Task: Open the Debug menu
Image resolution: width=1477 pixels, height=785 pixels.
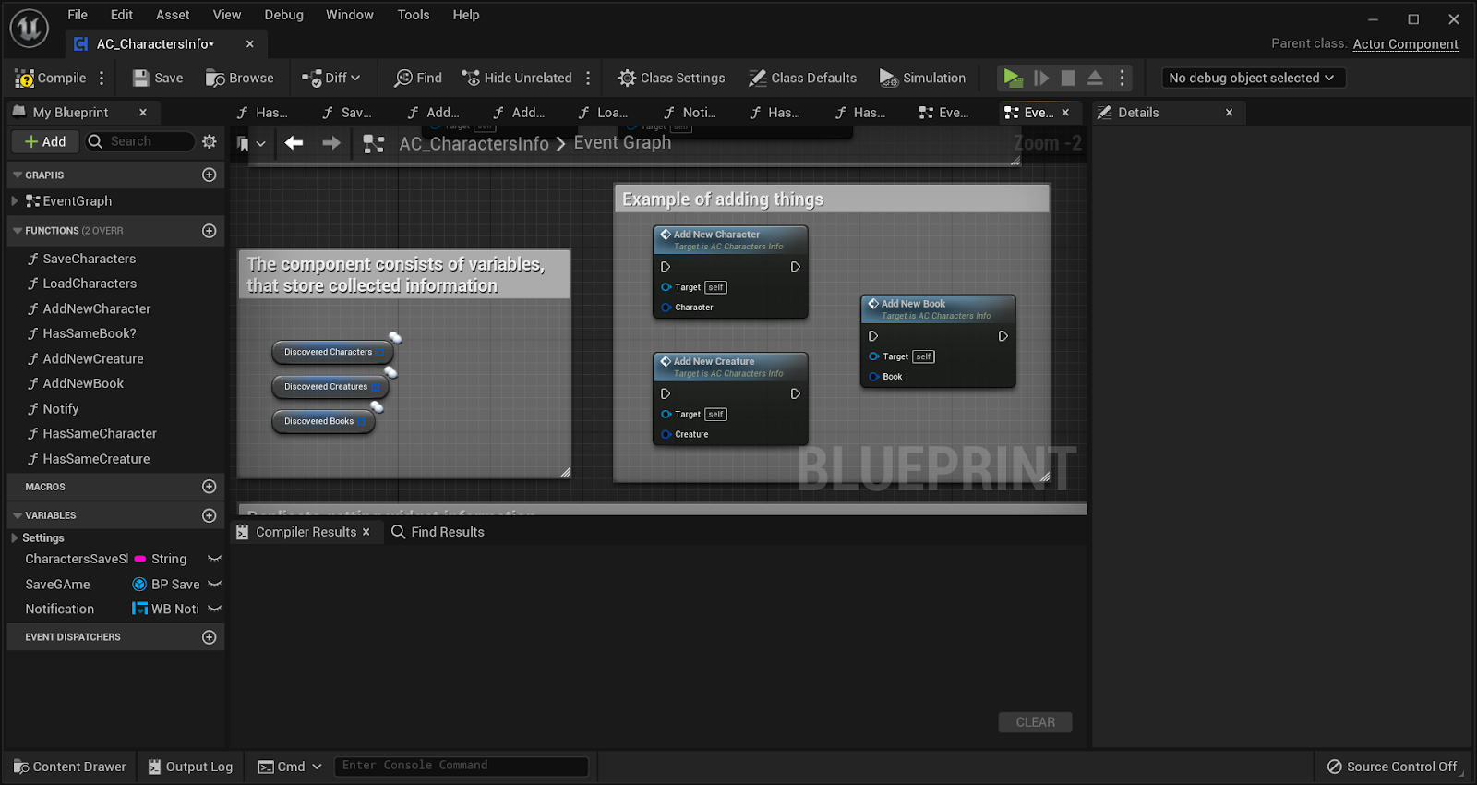Action: tap(283, 15)
